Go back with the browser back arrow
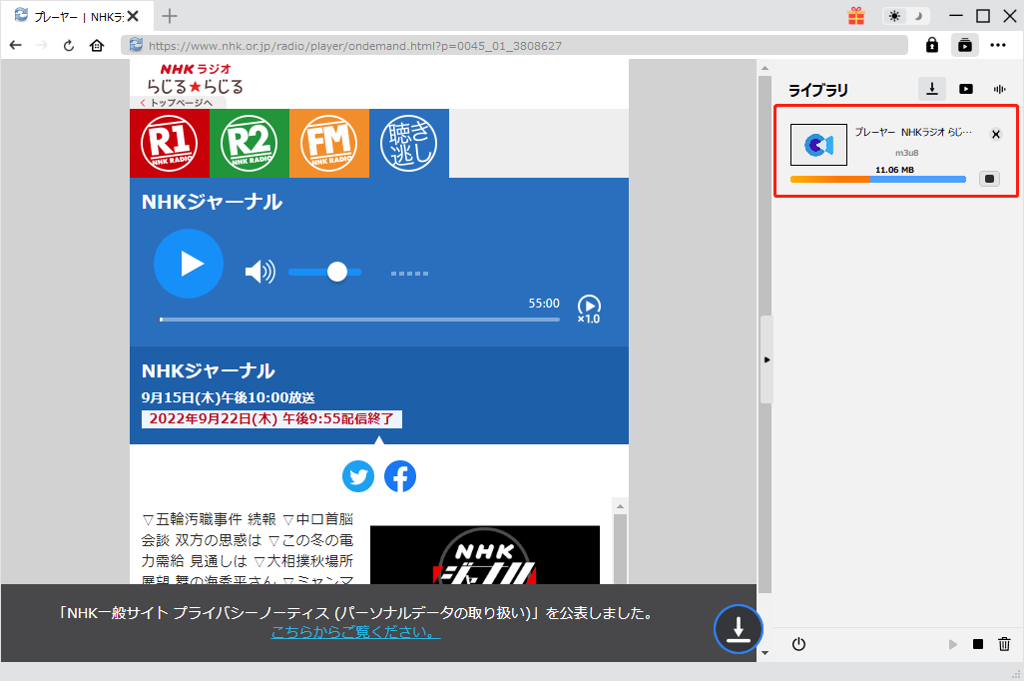The width and height of the screenshot is (1024, 681). (x=16, y=45)
